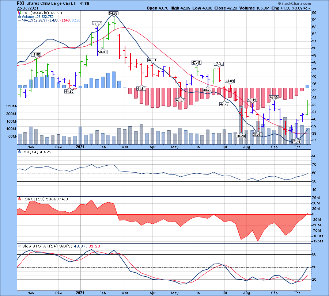Select the 54.35 peak price label
Screen dimensions: 329x296
[113, 14]
